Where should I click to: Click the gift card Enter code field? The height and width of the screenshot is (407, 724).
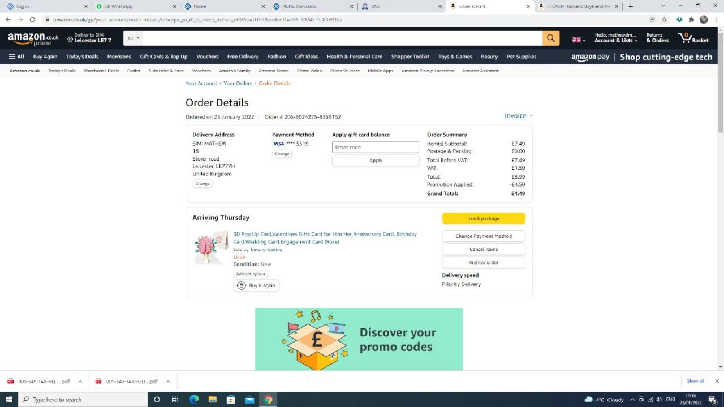point(375,148)
